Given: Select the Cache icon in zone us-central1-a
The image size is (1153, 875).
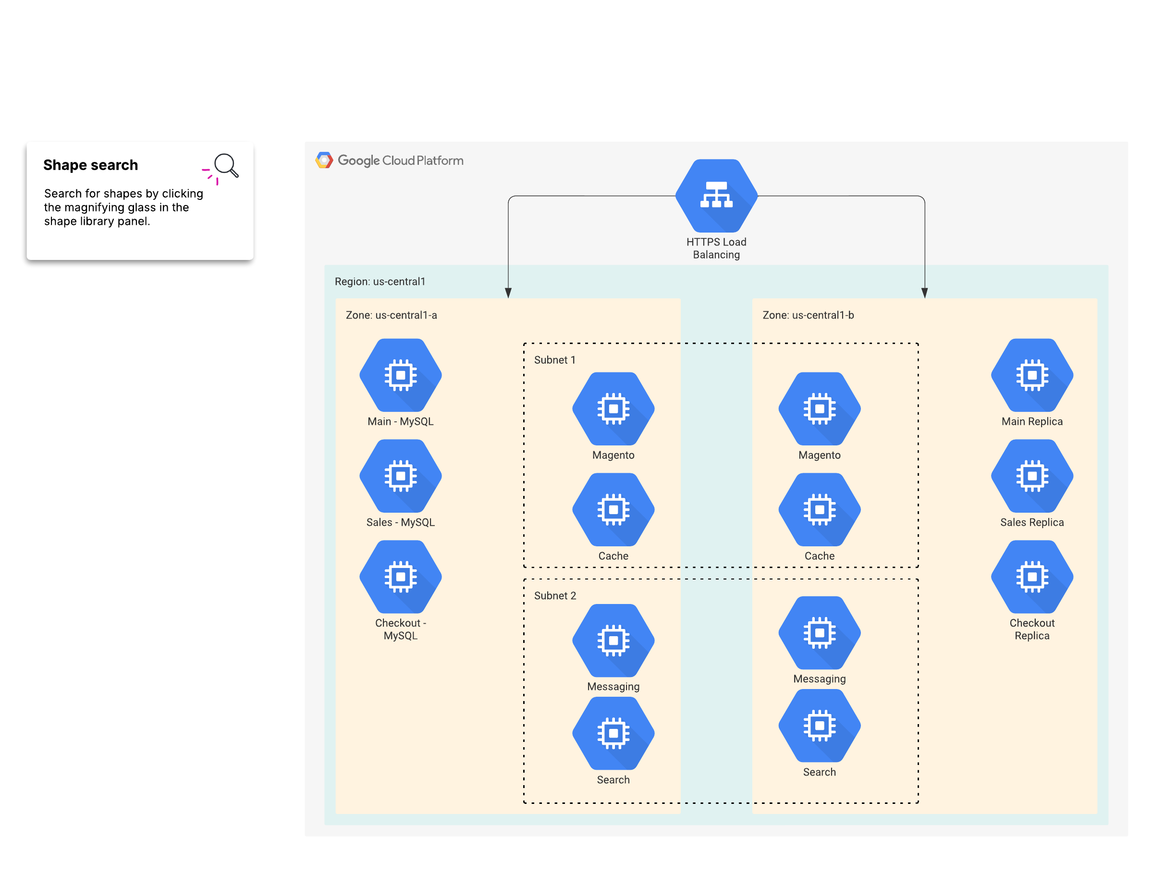Looking at the screenshot, I should click(x=613, y=509).
